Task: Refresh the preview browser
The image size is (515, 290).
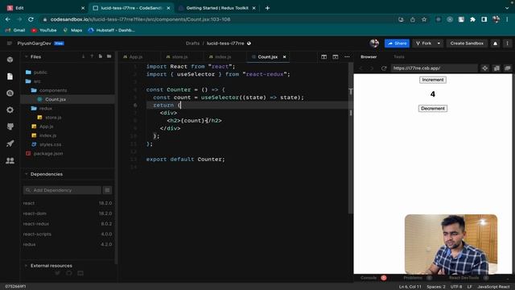Action: (x=384, y=68)
